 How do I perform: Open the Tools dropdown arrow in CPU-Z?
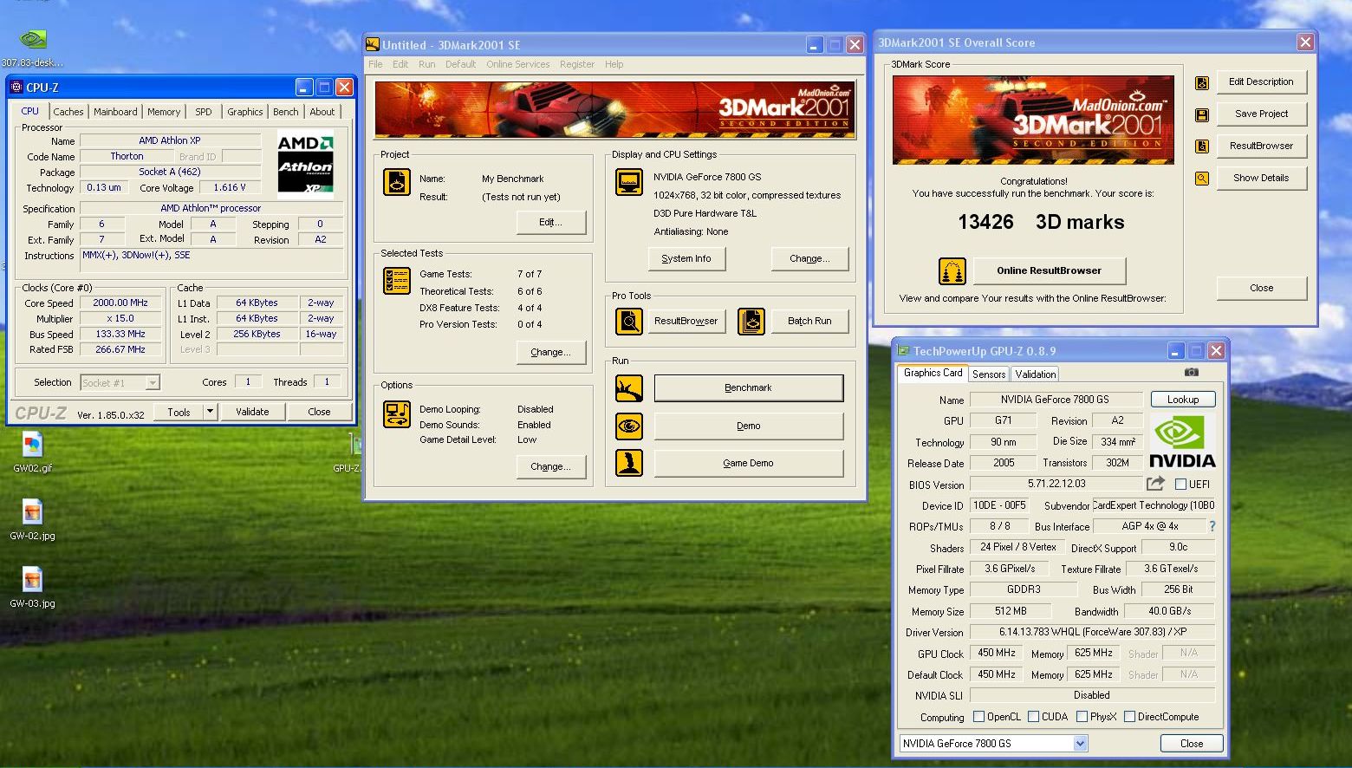point(210,412)
